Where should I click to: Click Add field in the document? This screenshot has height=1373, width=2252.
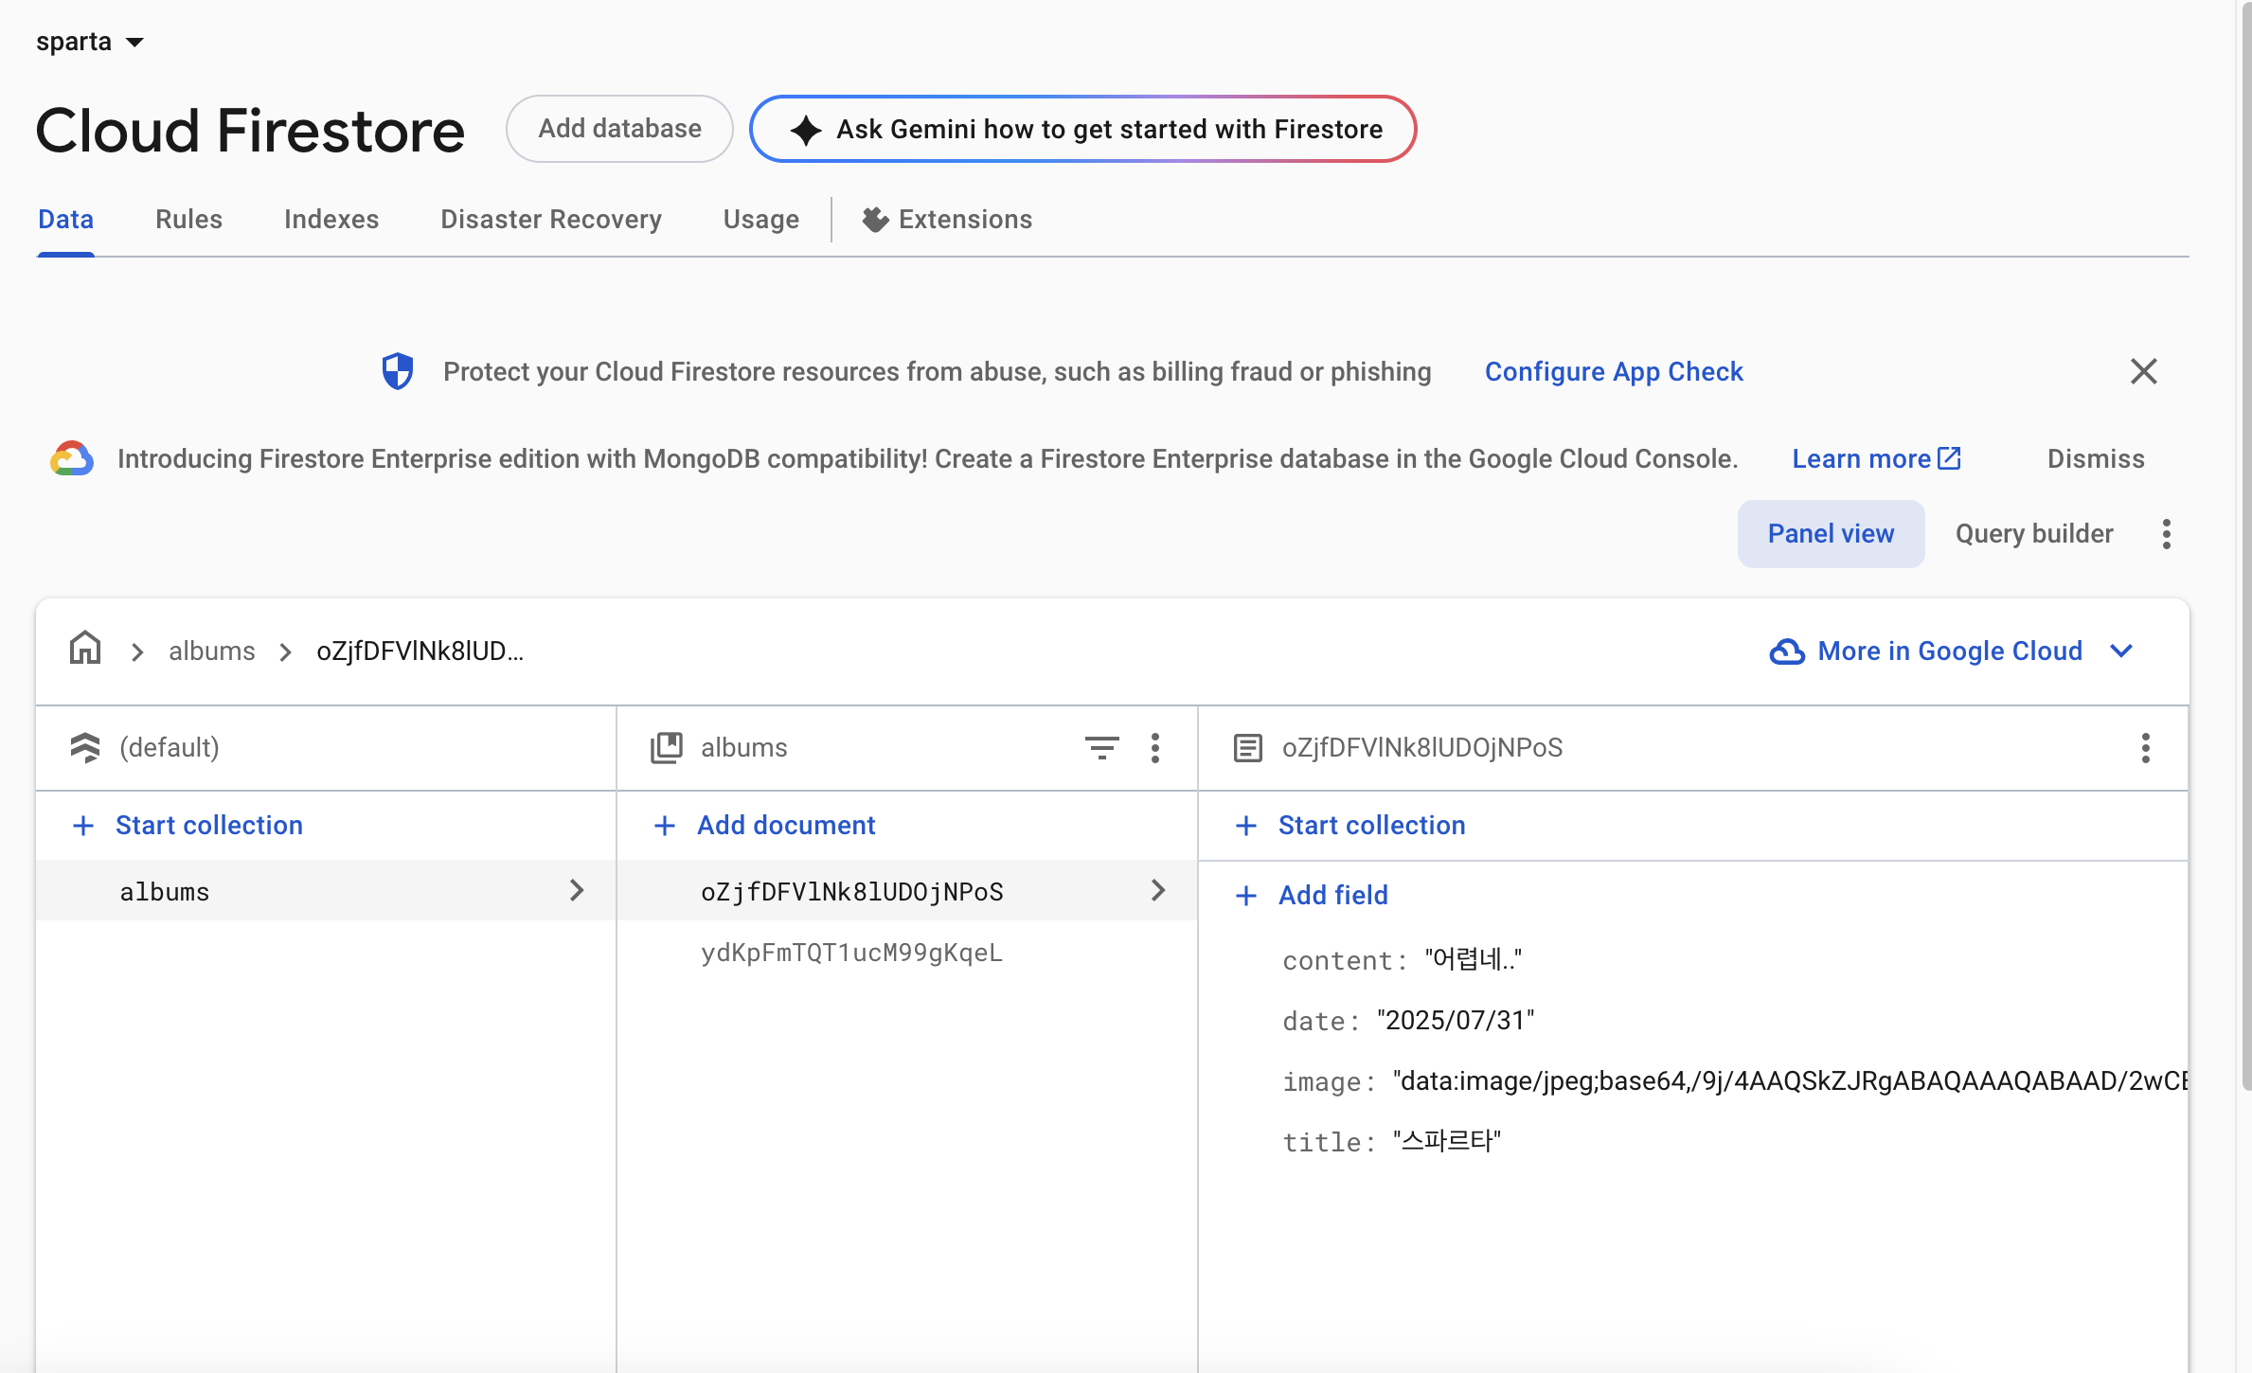[x=1312, y=896]
